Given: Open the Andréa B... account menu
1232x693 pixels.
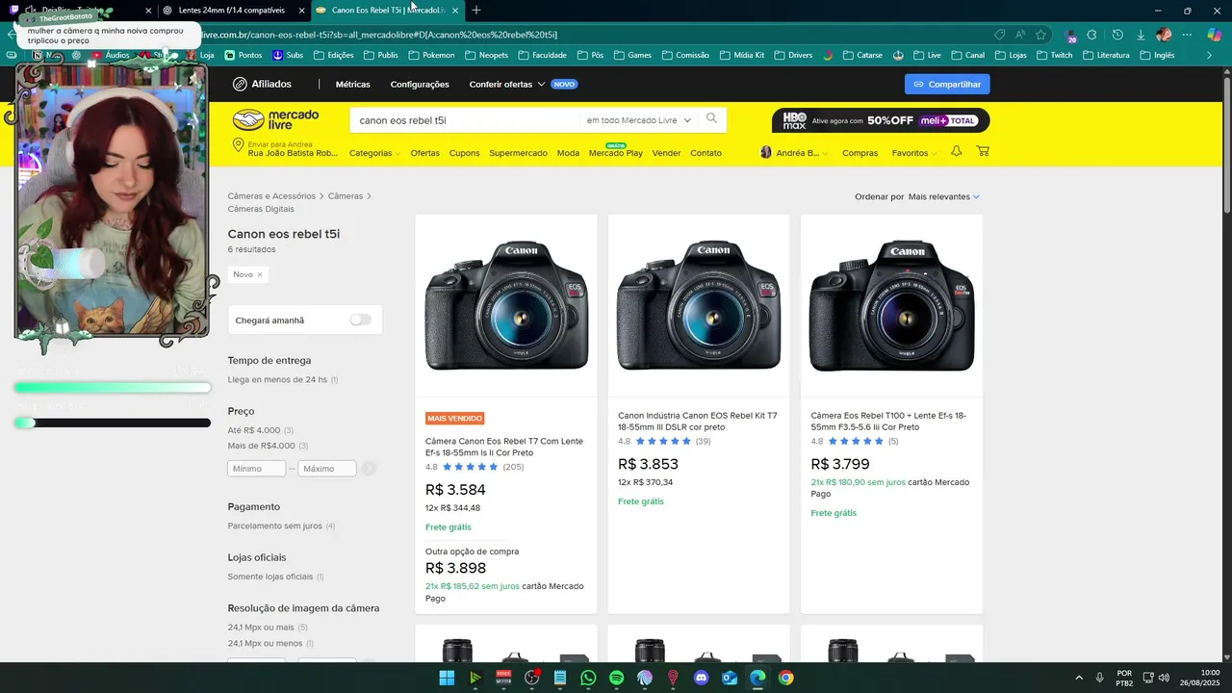Looking at the screenshot, I should click(794, 153).
